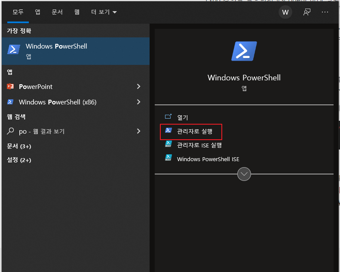Click the Windows PowerShell (x86) icon

(10, 102)
